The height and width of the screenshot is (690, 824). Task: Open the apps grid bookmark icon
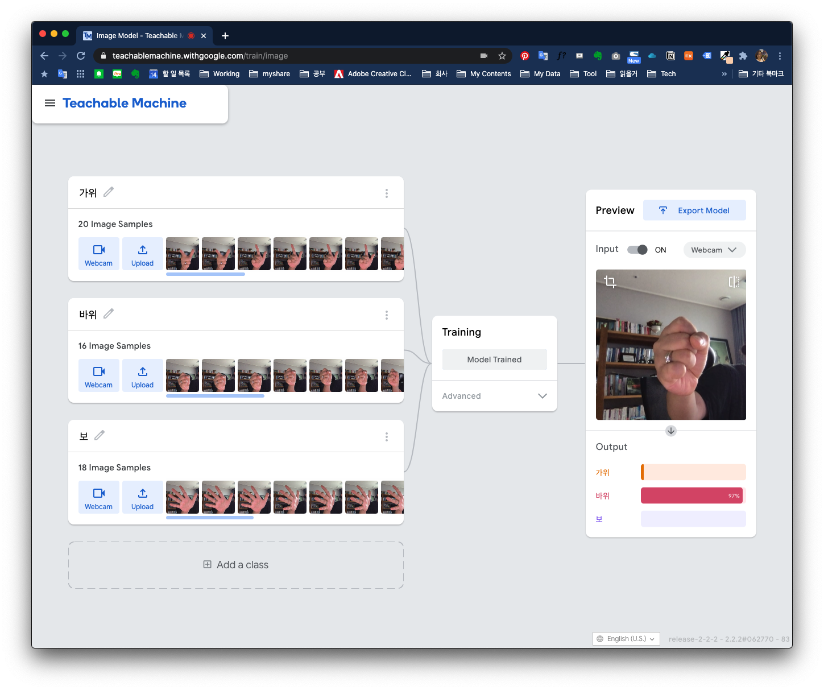80,74
